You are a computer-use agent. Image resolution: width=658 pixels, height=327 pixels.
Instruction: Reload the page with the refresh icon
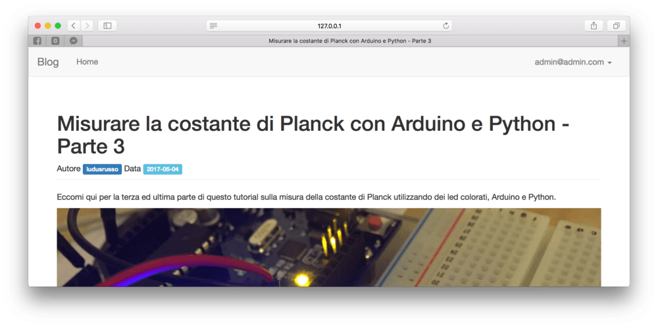click(445, 26)
